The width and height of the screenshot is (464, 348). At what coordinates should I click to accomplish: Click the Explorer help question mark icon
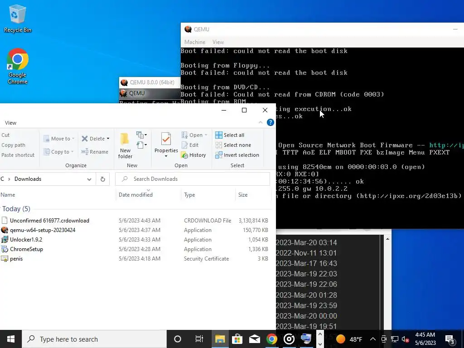click(270, 122)
